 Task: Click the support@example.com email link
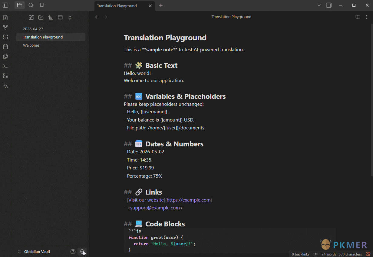pyautogui.click(x=155, y=208)
